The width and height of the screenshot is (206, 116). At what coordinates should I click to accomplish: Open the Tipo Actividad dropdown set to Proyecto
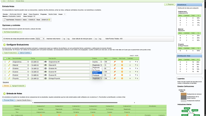point(21,78)
